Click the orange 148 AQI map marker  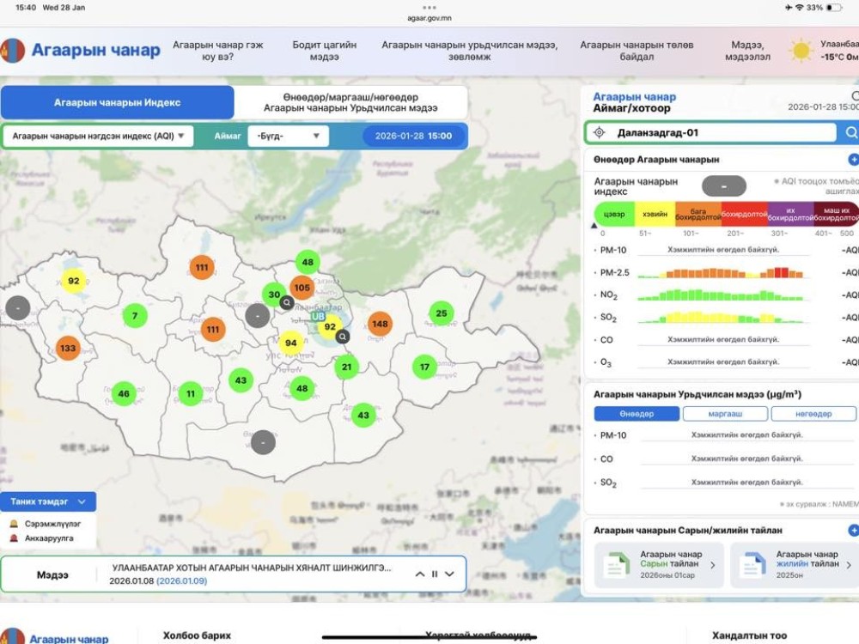coord(380,324)
